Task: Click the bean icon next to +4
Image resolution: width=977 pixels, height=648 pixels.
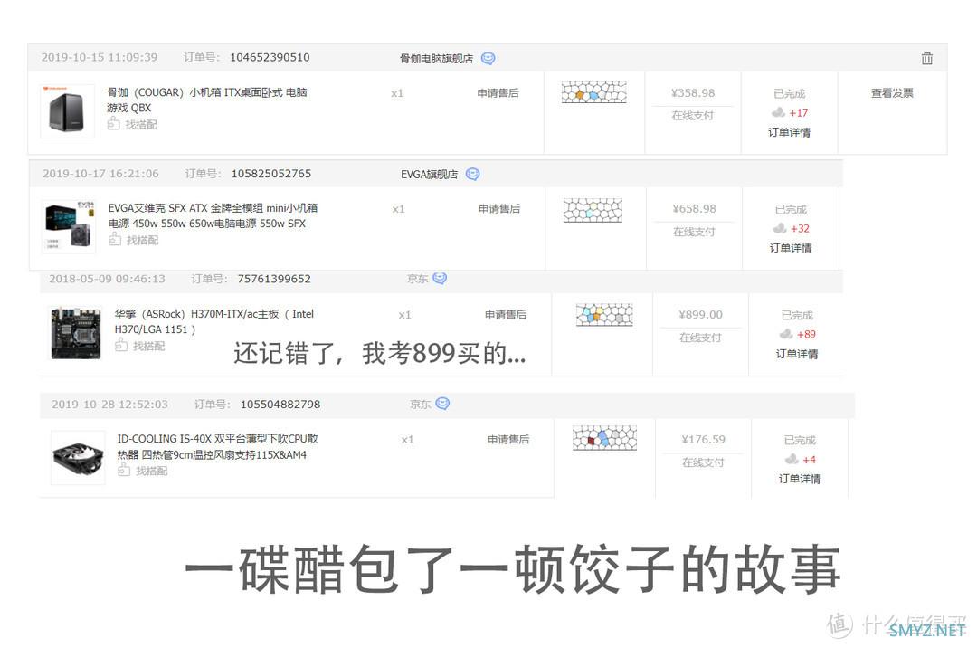Action: (792, 459)
